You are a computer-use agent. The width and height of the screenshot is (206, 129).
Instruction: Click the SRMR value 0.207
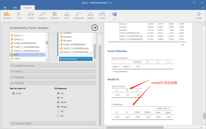[x=138, y=117]
